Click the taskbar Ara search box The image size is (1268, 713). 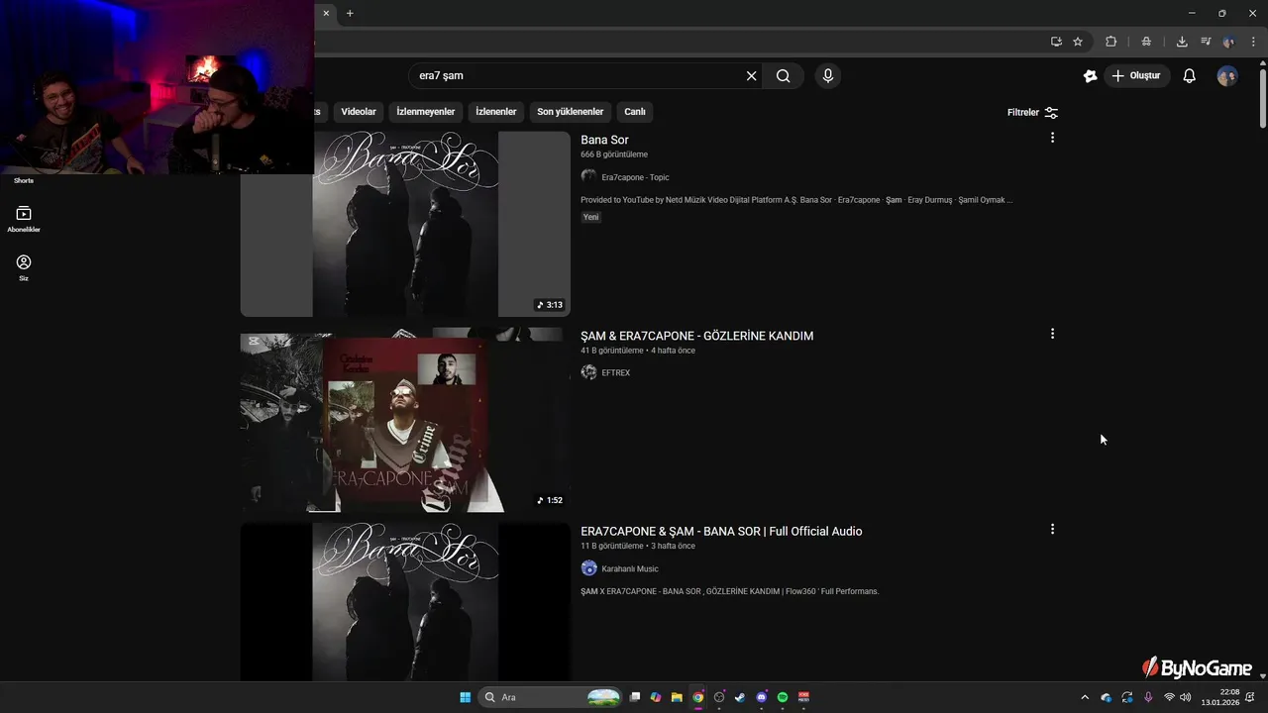(551, 697)
